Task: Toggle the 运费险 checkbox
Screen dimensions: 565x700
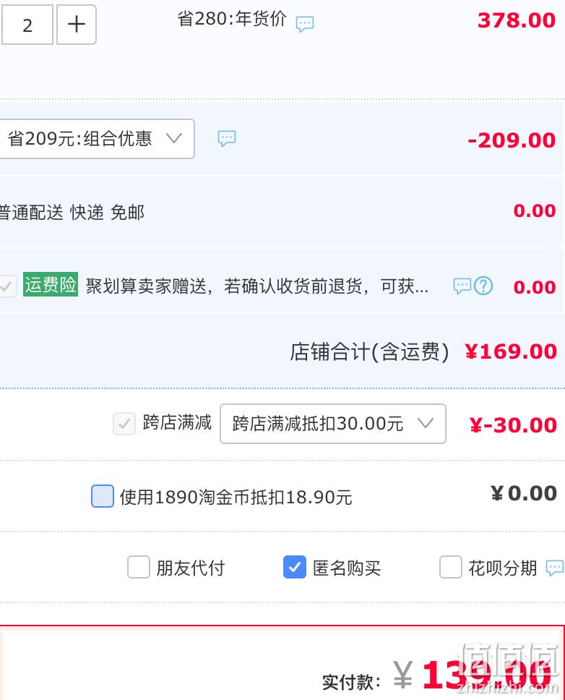Action: coord(7,286)
